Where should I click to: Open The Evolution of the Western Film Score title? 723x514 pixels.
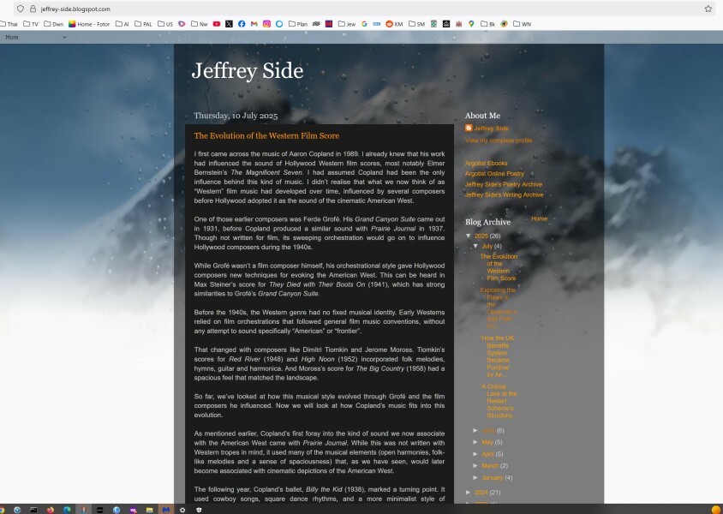coord(266,136)
